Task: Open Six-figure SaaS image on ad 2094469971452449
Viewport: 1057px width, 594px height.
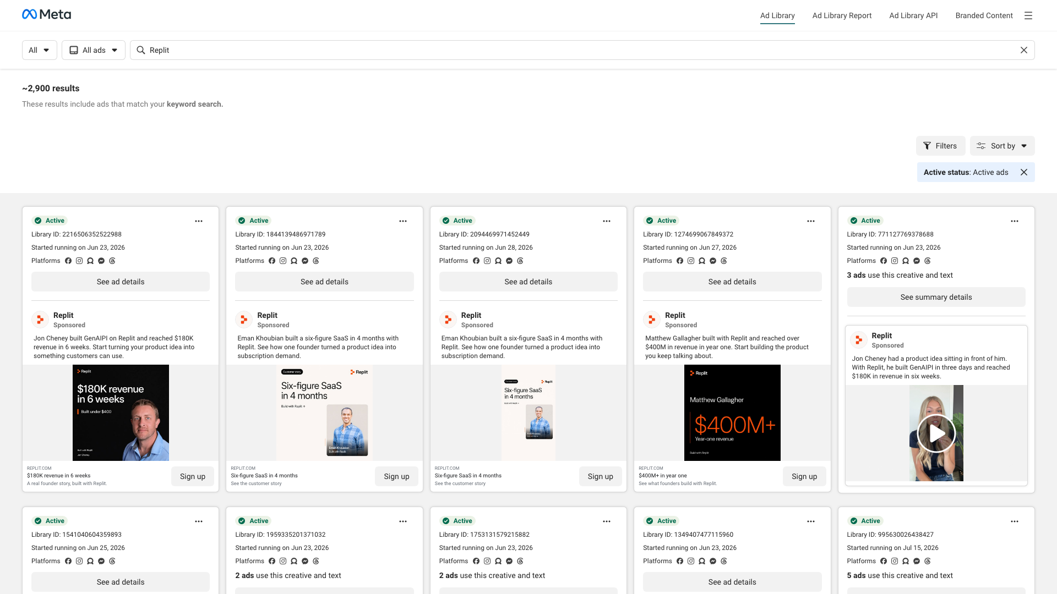Action: (x=528, y=413)
